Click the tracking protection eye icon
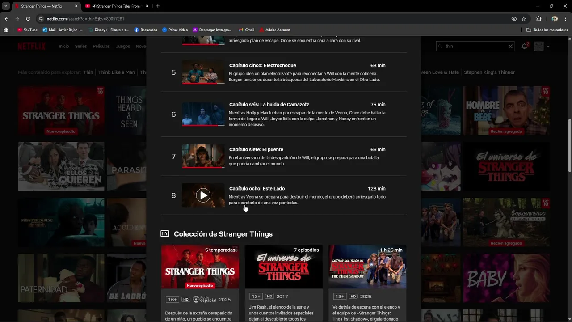Viewport: 572px width, 322px height. 514,19
